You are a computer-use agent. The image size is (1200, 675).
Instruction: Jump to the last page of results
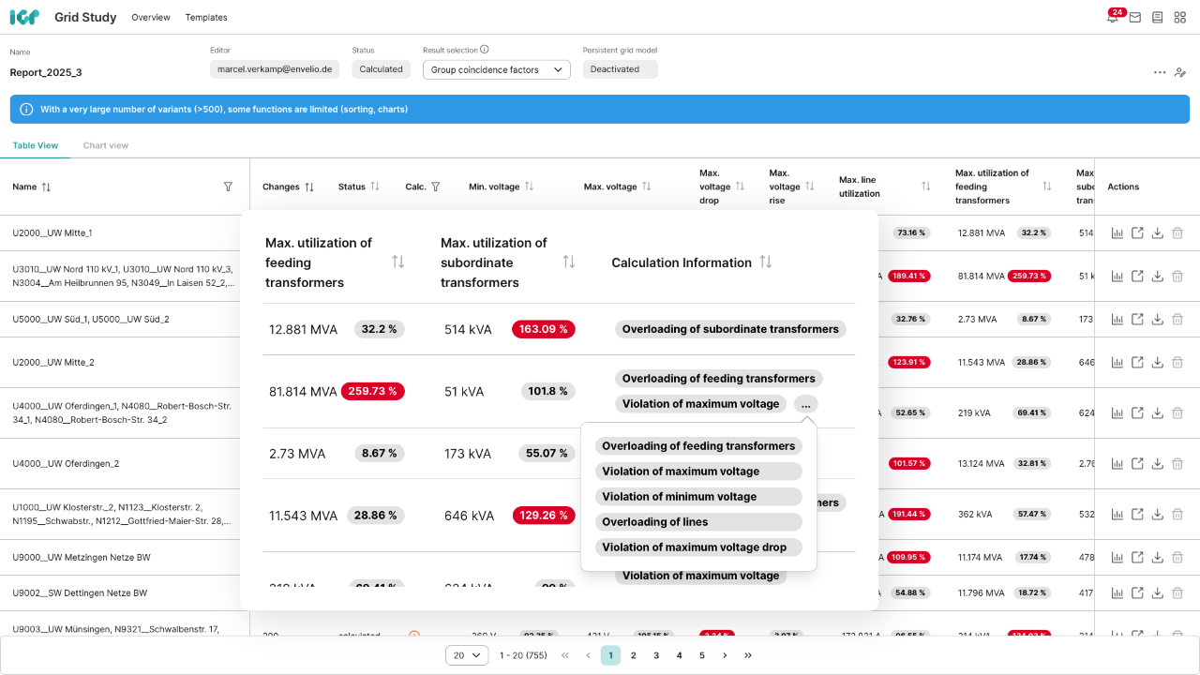coord(747,655)
